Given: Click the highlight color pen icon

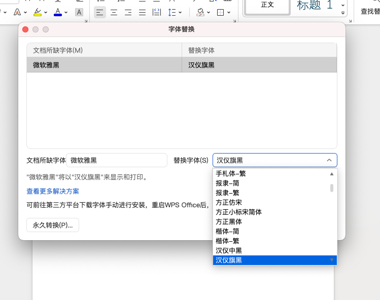Looking at the screenshot, I should [x=37, y=12].
